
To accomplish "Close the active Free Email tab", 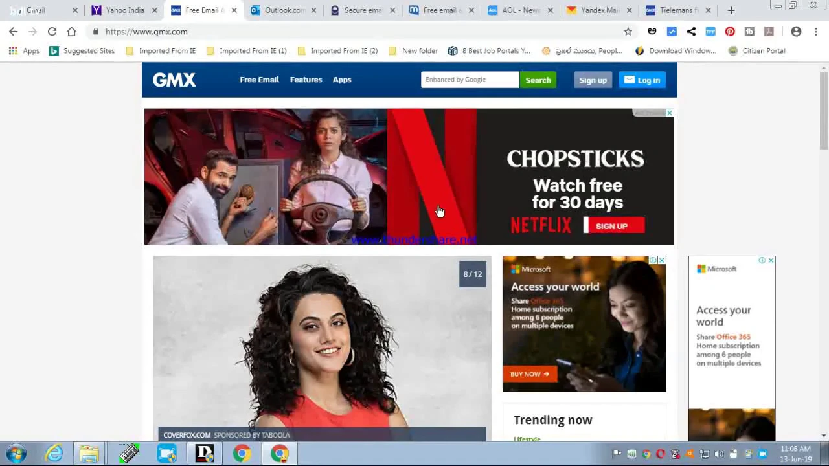I will coord(234,10).
